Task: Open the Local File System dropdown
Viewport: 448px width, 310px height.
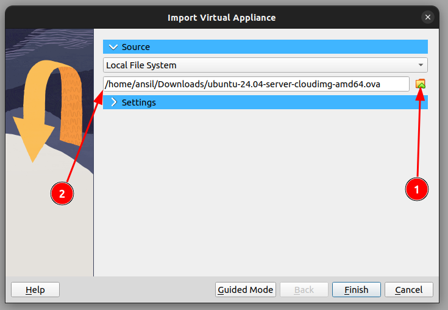Action: (265, 65)
